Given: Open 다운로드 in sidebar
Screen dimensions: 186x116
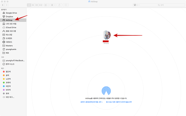Looking at the screenshot, I should click(13, 42).
